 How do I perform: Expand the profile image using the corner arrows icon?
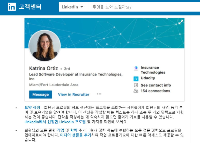pyautogui.click(x=181, y=22)
